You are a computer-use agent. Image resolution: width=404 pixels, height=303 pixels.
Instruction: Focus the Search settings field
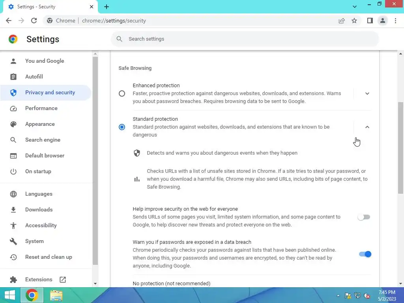click(x=245, y=39)
